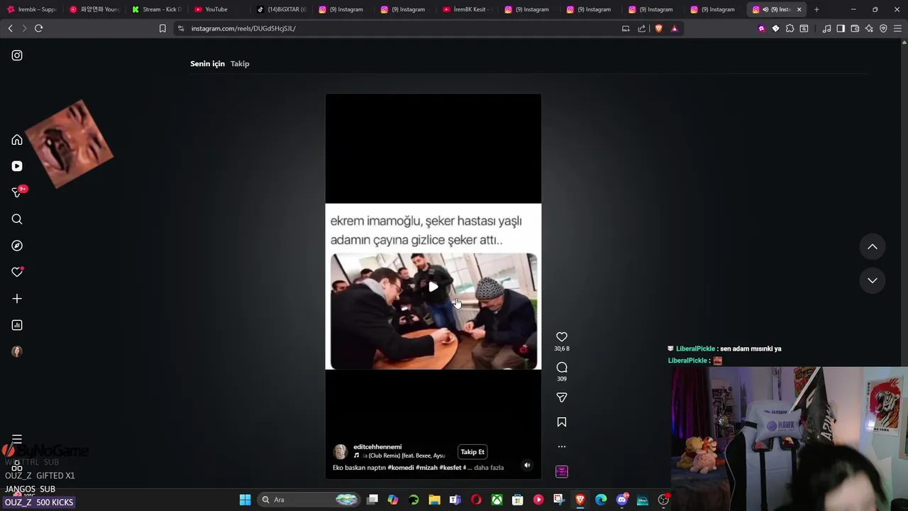Viewport: 908px width, 511px height.
Task: Bookmark this page in address bar
Action: click(x=162, y=28)
